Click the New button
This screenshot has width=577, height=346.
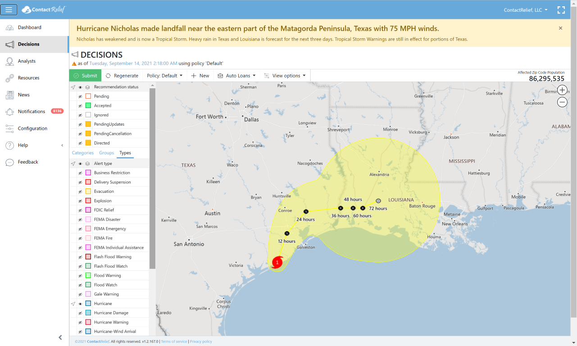tap(200, 76)
